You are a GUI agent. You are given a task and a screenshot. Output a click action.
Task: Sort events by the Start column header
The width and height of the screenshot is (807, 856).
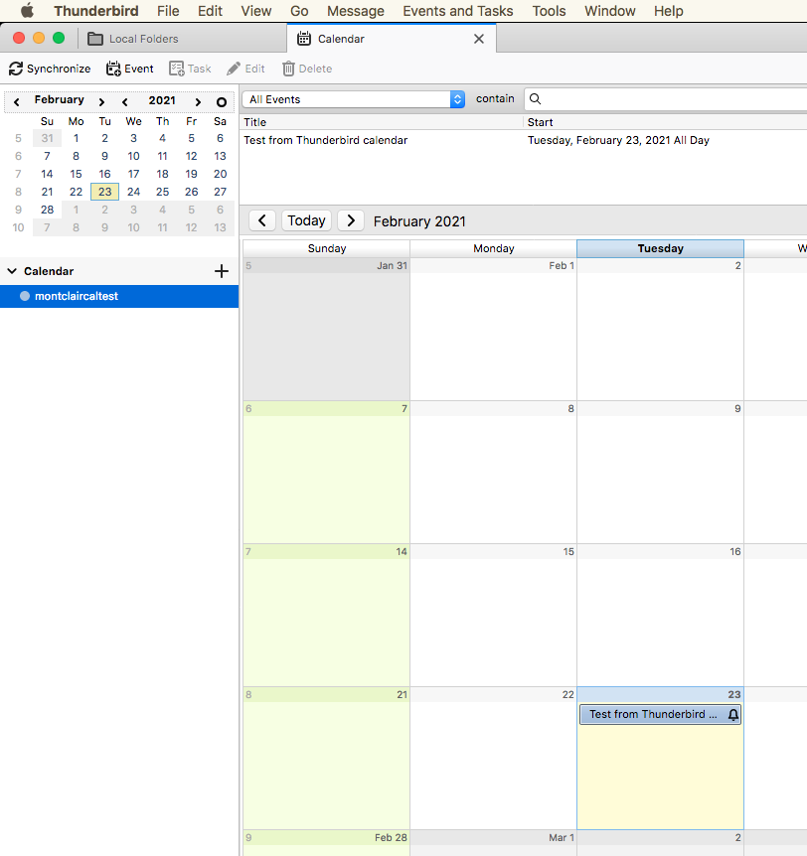click(x=666, y=122)
